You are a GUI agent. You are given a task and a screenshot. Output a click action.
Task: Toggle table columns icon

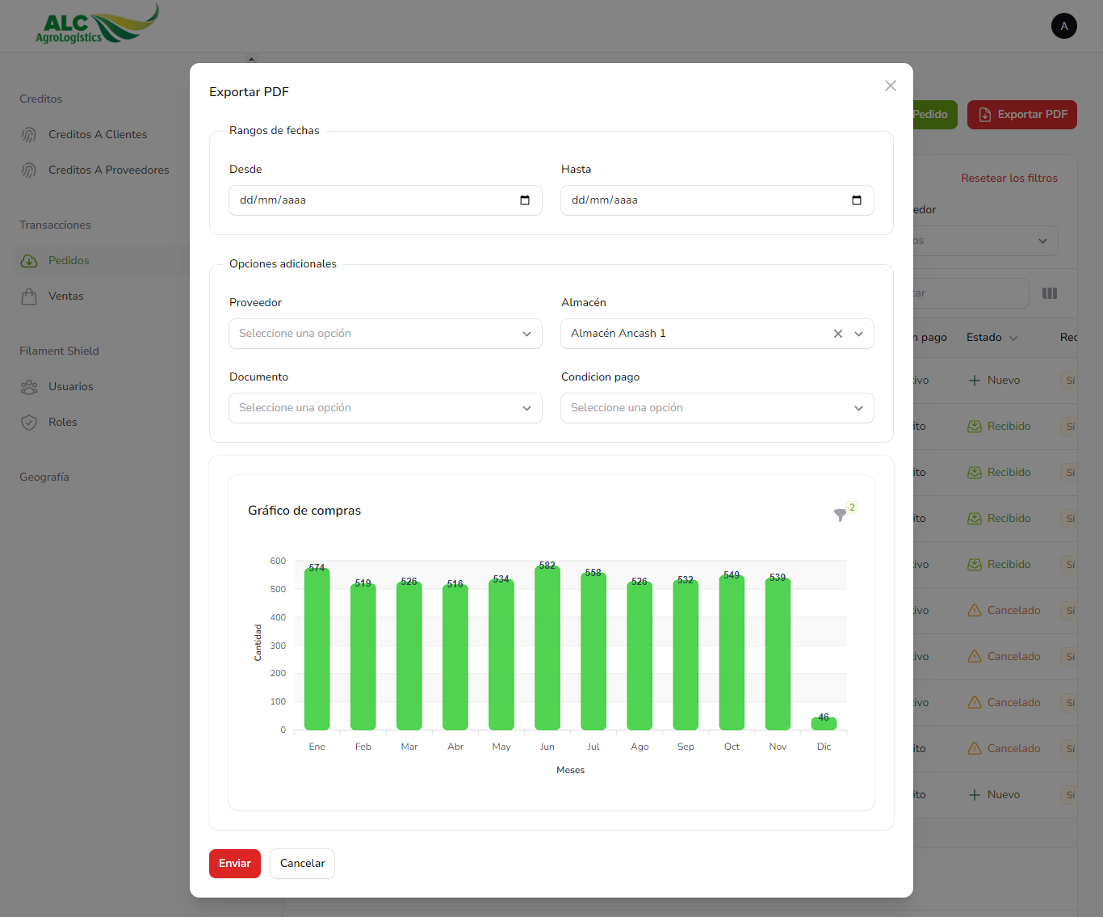point(1049,293)
